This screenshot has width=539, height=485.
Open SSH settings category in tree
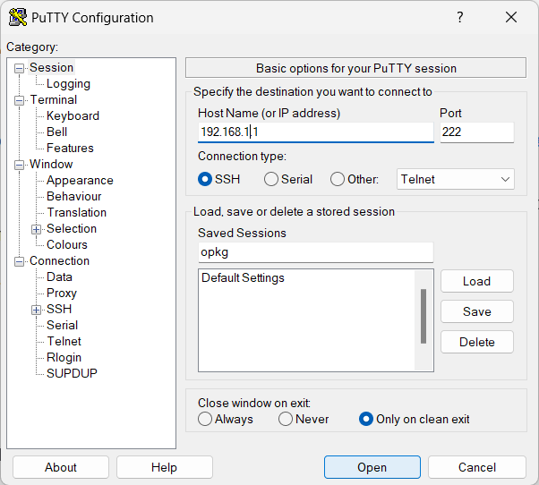(x=59, y=309)
